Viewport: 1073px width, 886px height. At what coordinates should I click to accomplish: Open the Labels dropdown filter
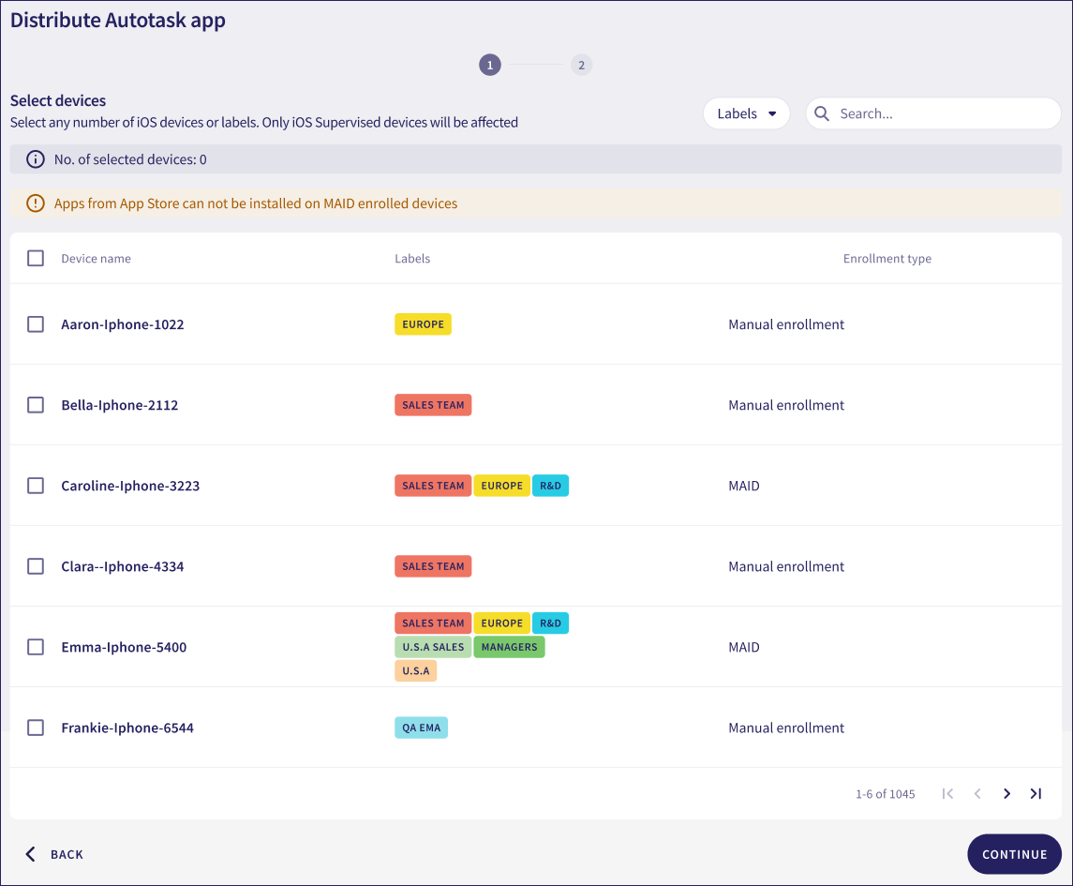pos(746,113)
